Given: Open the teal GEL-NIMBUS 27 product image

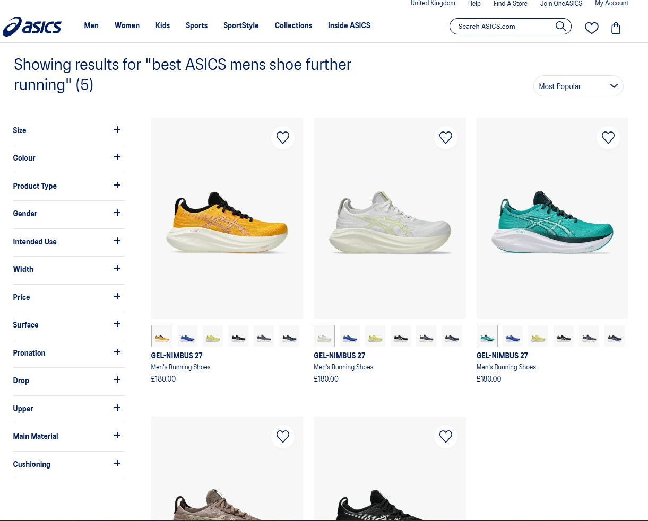Looking at the screenshot, I should click(x=552, y=218).
